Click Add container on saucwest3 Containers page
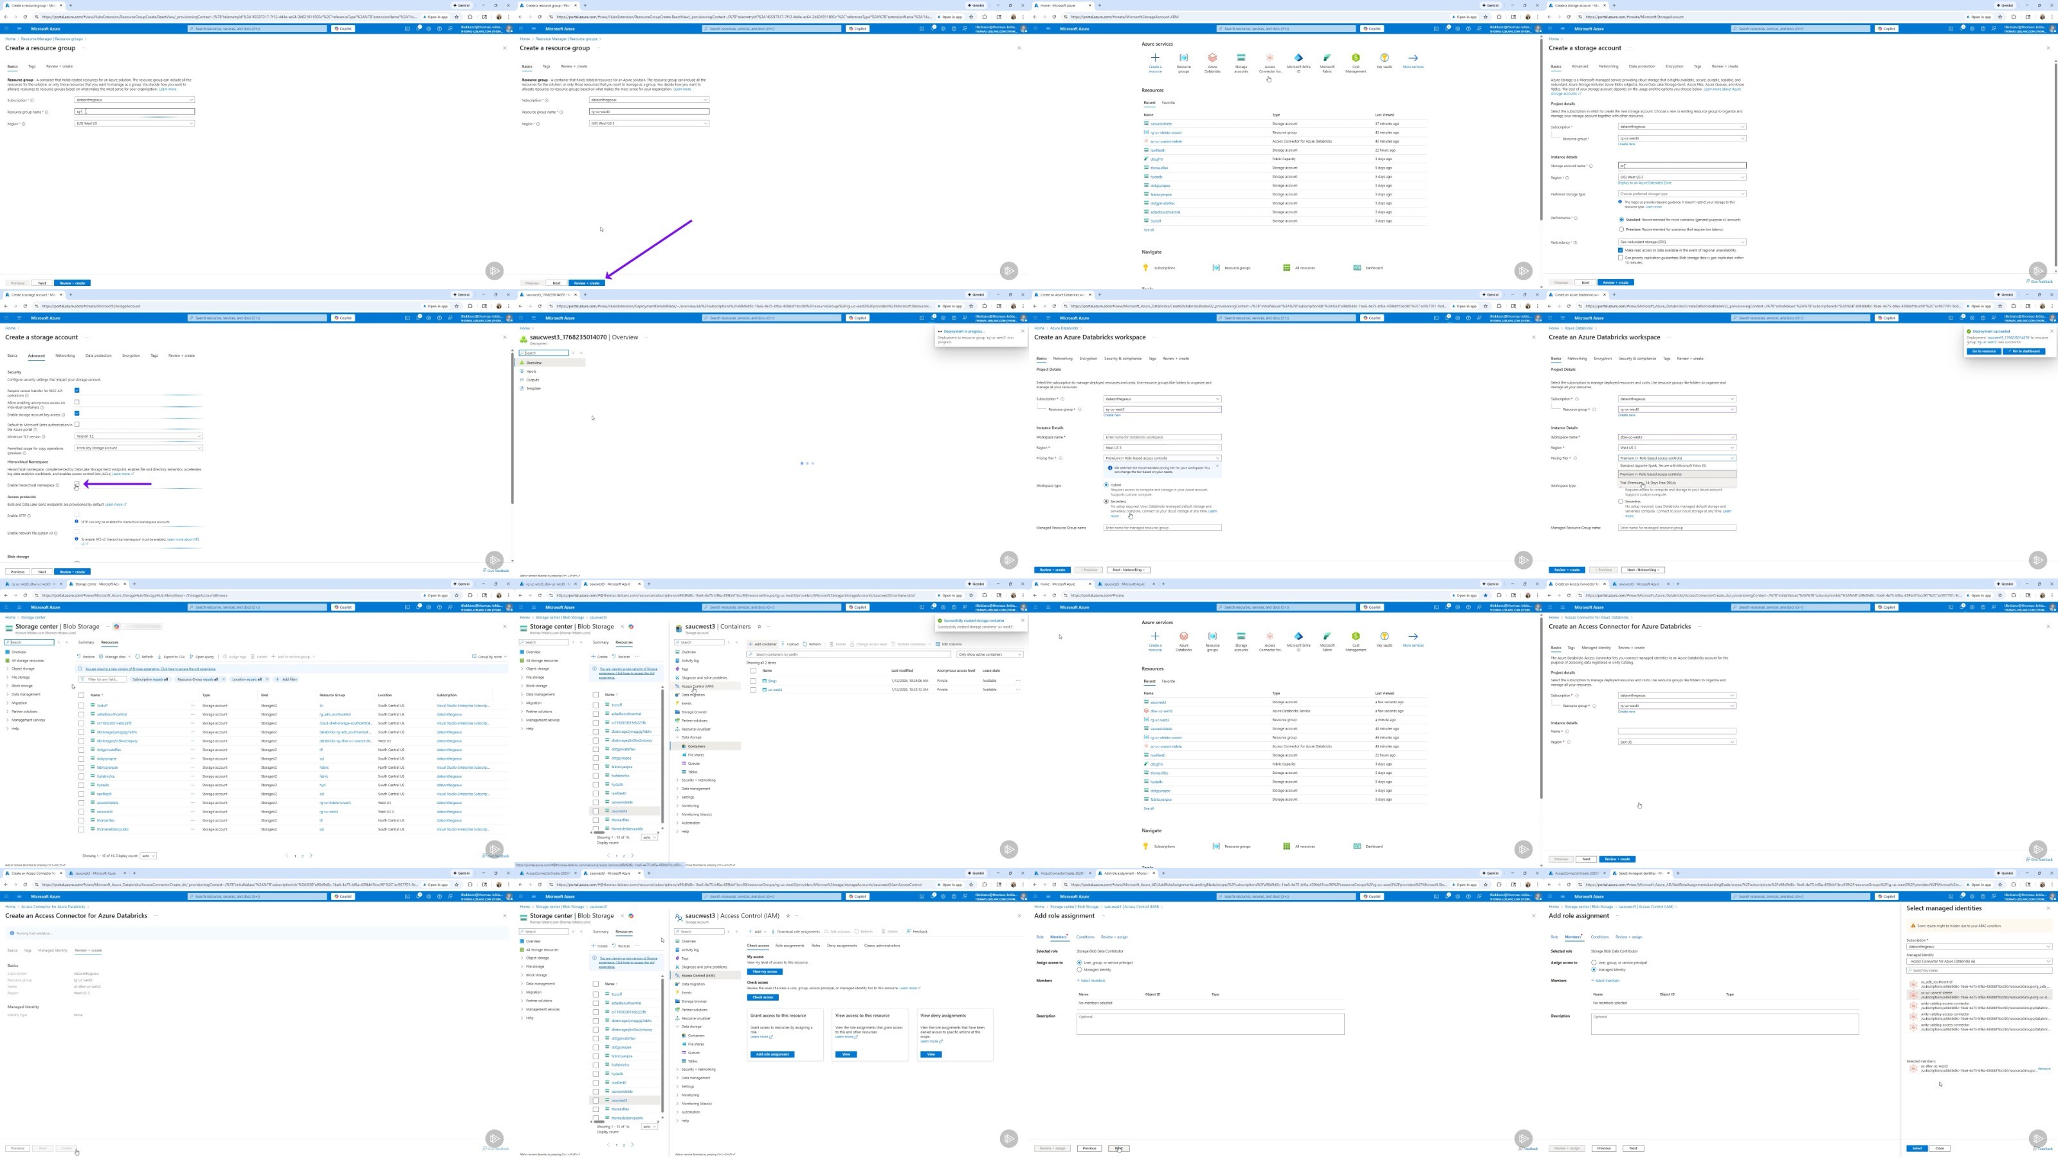2058x1157 pixels. tap(763, 643)
